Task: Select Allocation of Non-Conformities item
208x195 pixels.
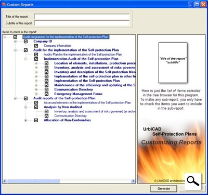Action: [x=67, y=120]
